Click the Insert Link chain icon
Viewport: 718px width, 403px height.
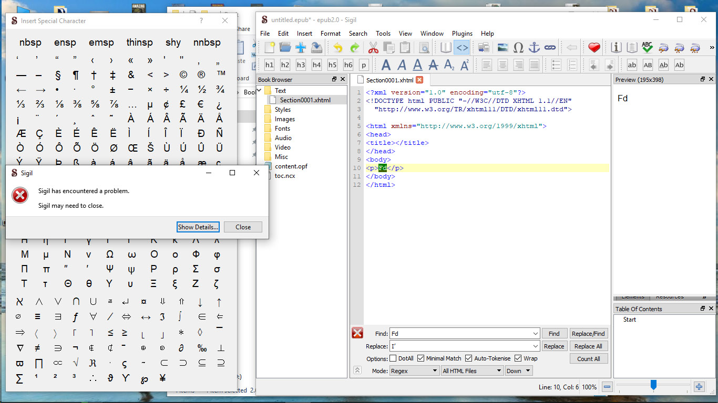click(550, 48)
